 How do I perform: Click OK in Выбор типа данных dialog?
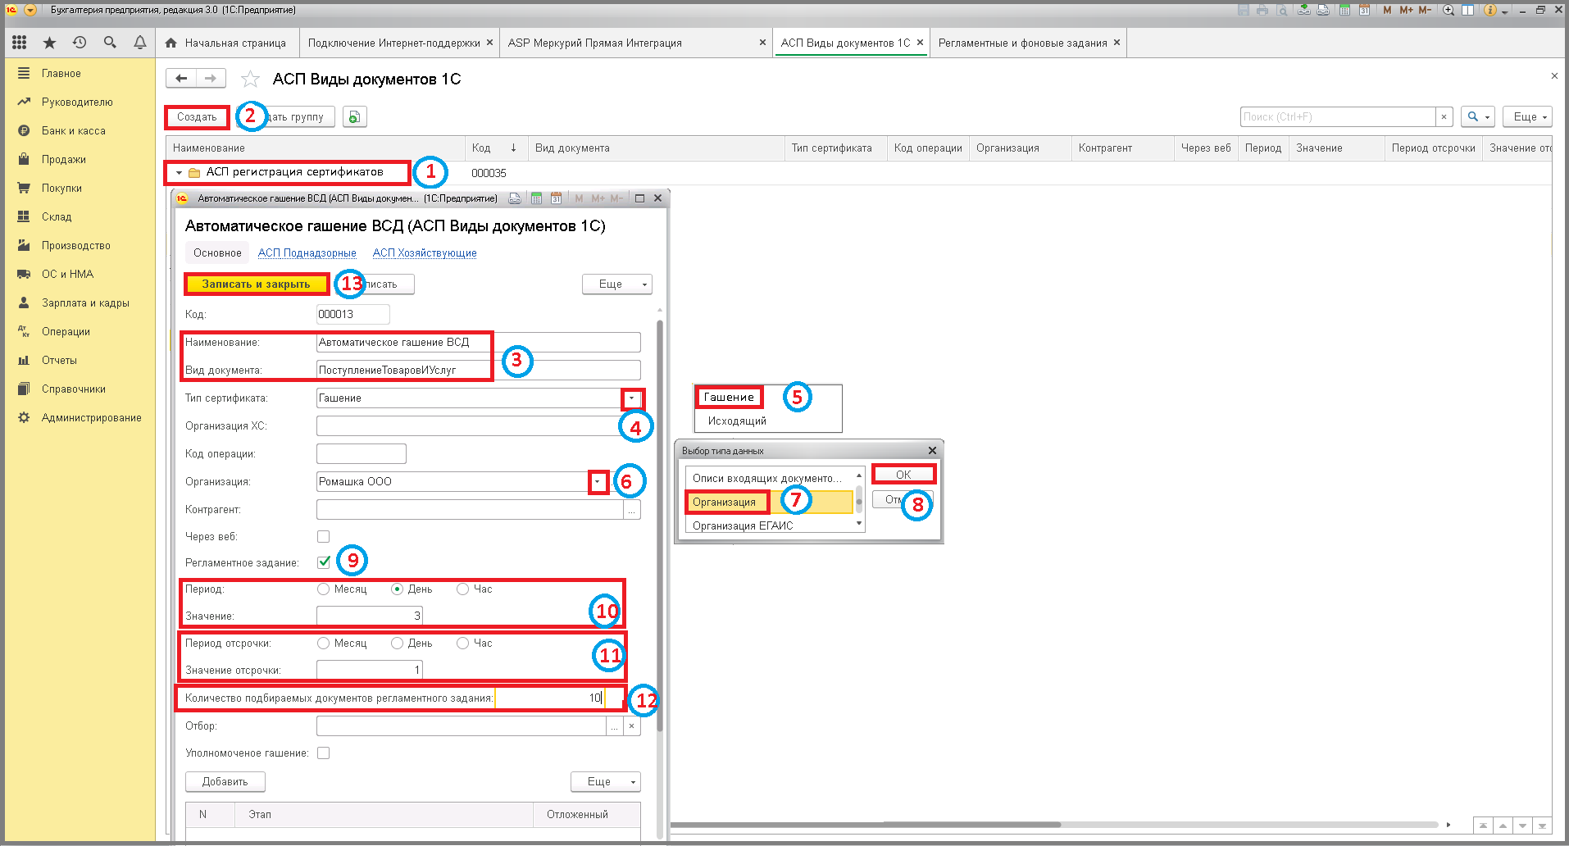click(x=903, y=475)
